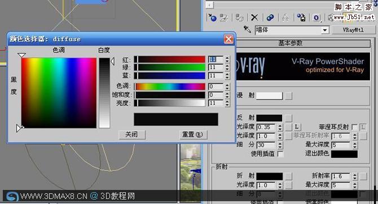Click the 亮度 value spinner arrows

(x=227, y=103)
